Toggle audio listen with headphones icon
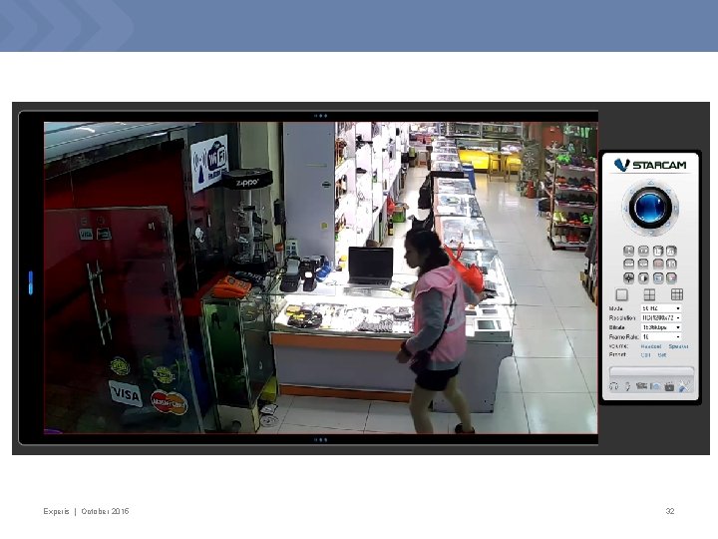The width and height of the screenshot is (718, 539). pos(613,386)
